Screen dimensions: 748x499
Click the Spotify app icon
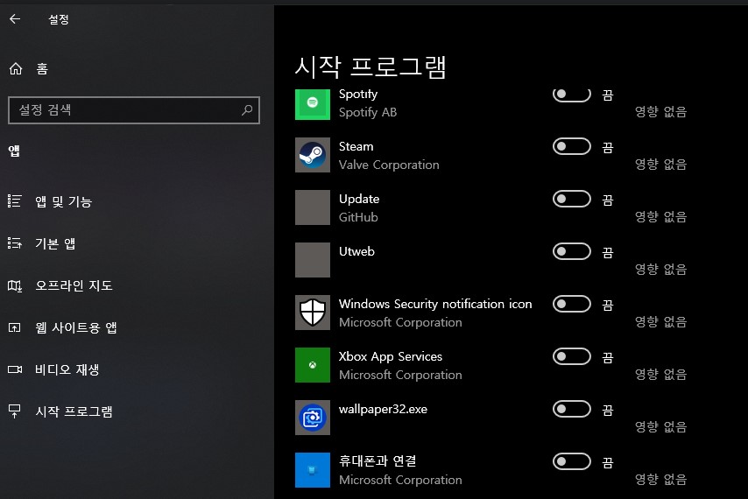[x=313, y=104]
